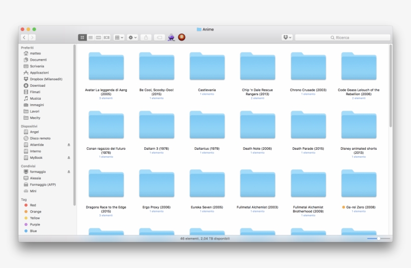Select Avatar La leggenda di Aang folder
This screenshot has height=268, width=411.
(106, 66)
